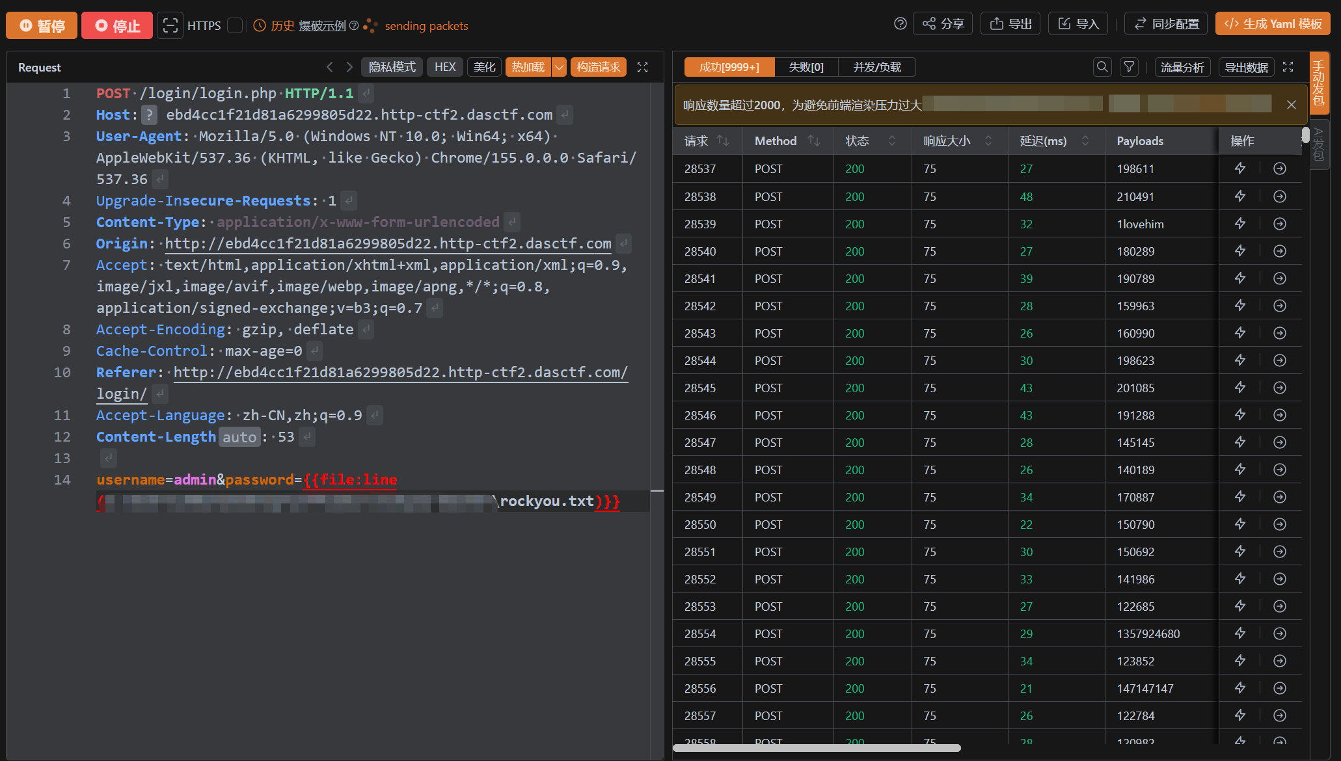
Task: Click the 导入 import button
Action: coord(1078,24)
